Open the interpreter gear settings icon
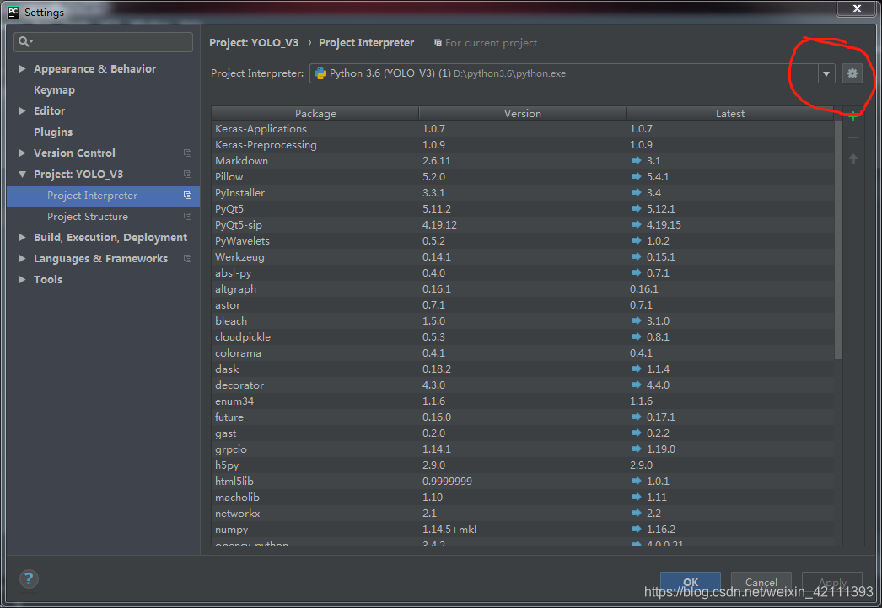The height and width of the screenshot is (608, 882). (852, 73)
